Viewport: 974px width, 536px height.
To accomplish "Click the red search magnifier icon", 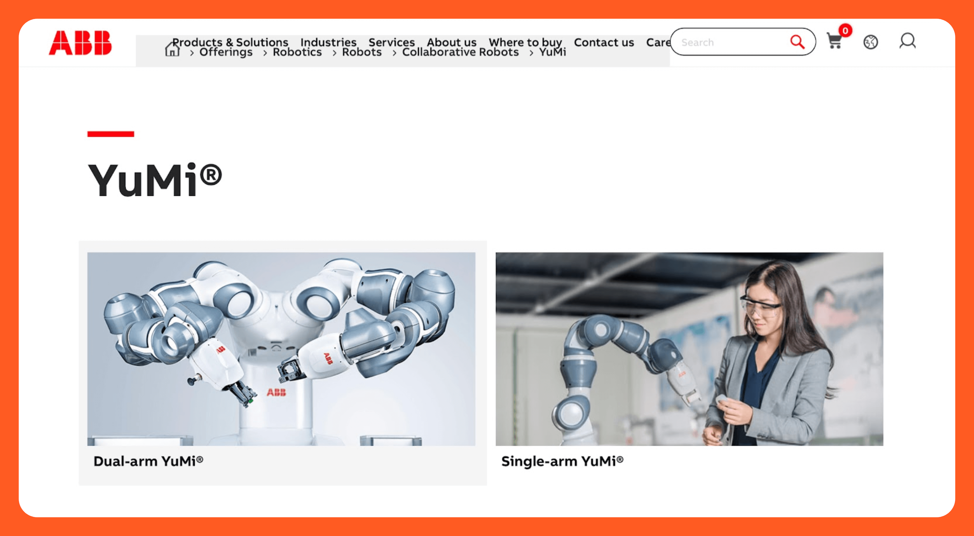I will 797,42.
